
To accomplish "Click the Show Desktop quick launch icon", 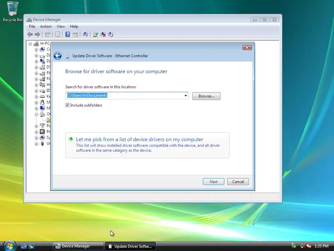I will (x=23, y=246).
